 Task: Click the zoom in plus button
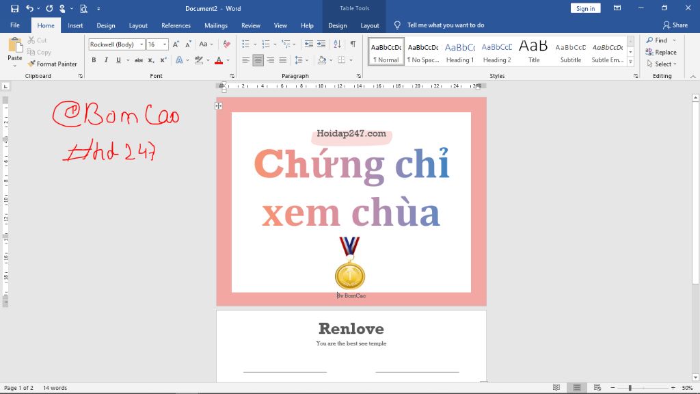[673, 388]
